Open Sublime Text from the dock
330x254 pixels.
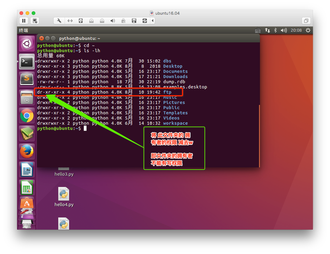(x=26, y=79)
